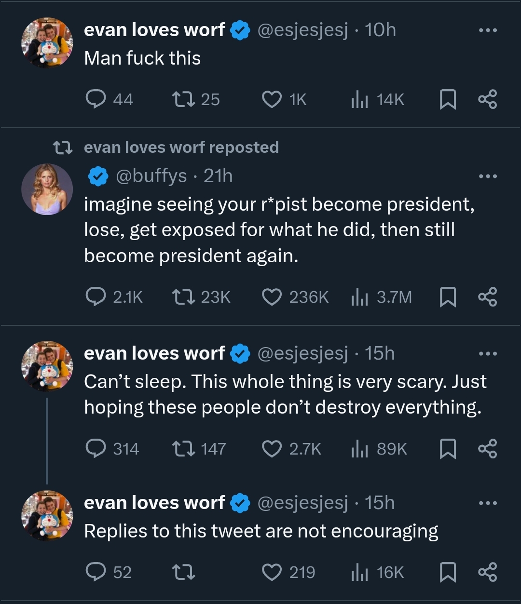The height and width of the screenshot is (604, 521).
Task: Open more options on the @buffys tweet
Action: [x=487, y=176]
